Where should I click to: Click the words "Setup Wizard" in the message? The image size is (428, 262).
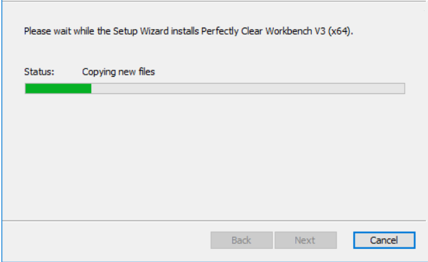click(x=141, y=31)
